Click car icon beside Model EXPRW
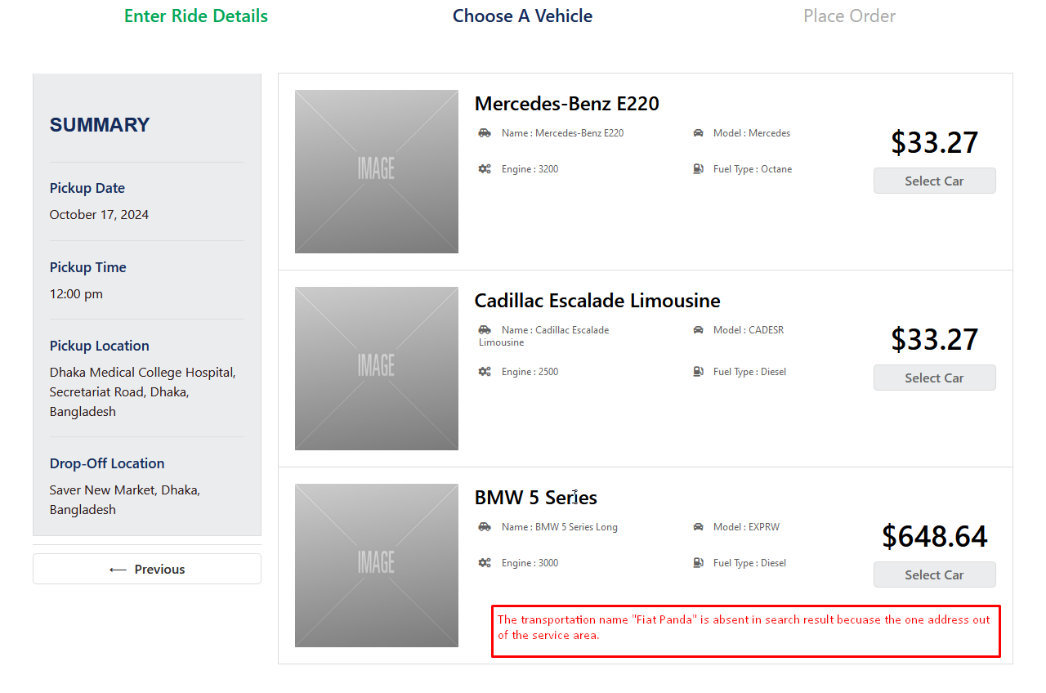 (x=699, y=527)
